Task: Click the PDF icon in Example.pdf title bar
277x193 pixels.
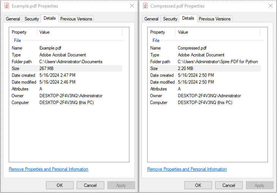Action: 7,6
